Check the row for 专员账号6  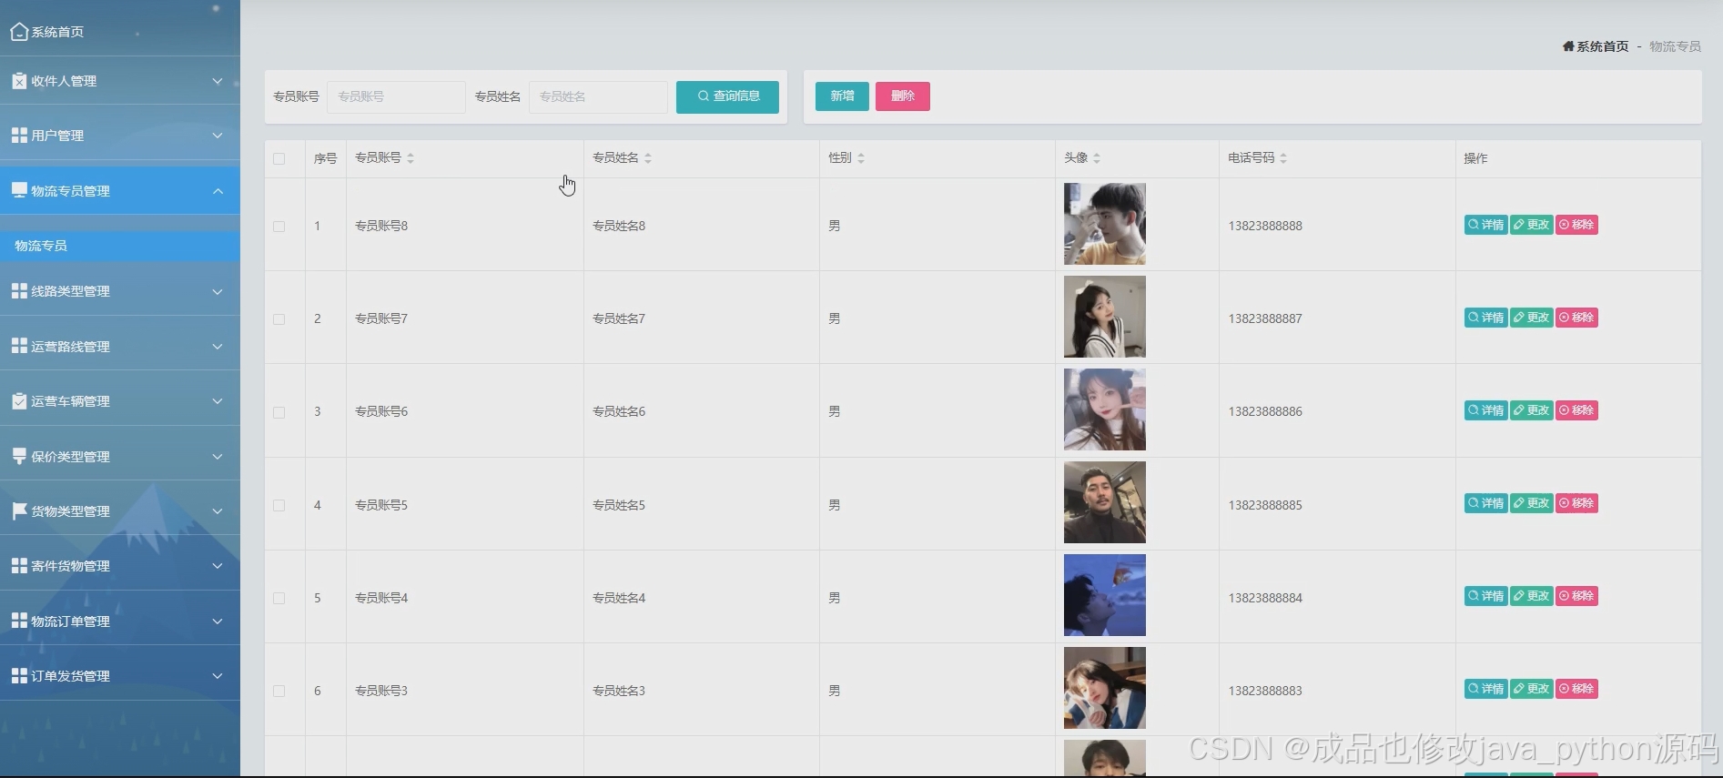(x=279, y=412)
